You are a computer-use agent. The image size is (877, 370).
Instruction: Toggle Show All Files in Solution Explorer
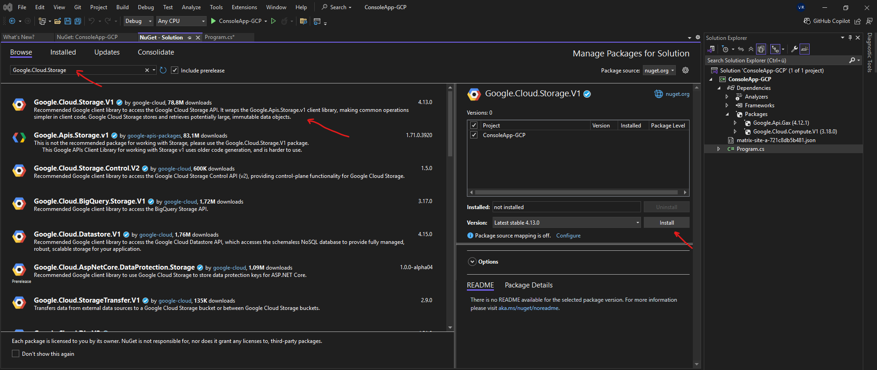[x=761, y=49]
